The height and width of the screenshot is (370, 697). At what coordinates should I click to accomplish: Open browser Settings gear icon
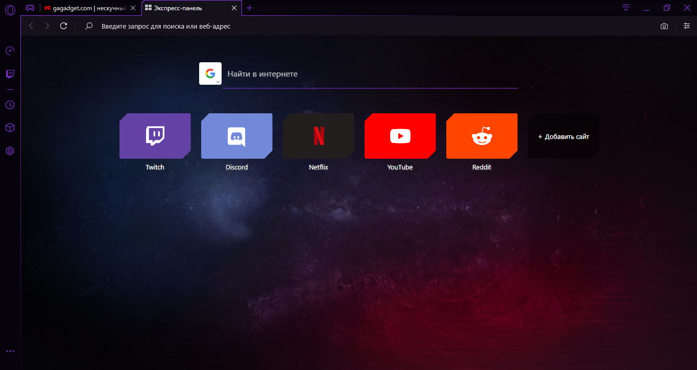tap(10, 151)
